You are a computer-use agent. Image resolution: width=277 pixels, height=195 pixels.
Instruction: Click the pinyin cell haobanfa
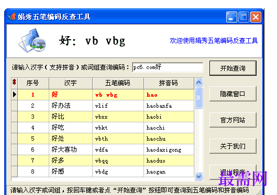click(169, 106)
